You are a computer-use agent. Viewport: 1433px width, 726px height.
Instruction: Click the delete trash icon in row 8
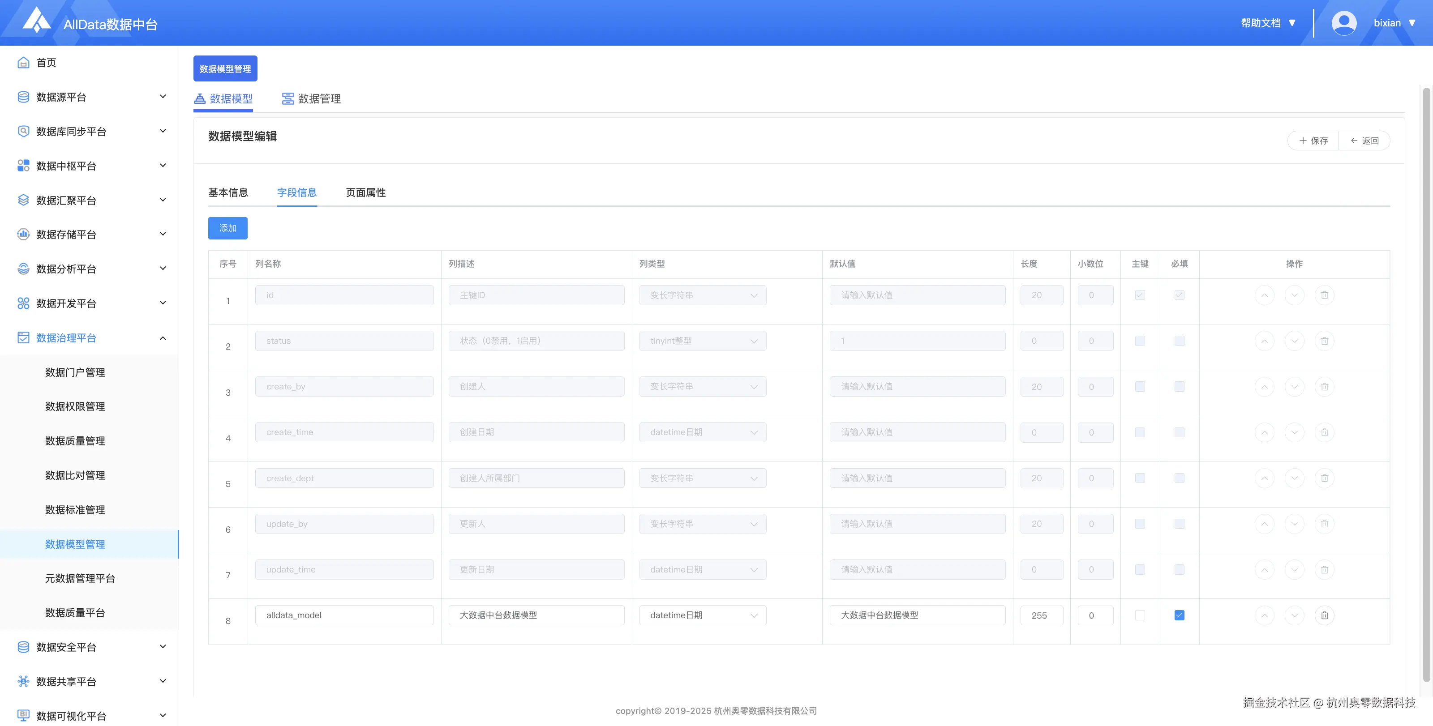click(1324, 615)
